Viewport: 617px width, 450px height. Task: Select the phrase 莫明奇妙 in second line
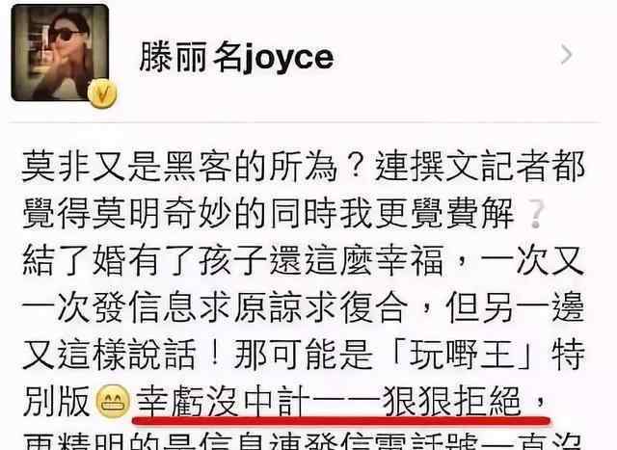[x=162, y=214]
